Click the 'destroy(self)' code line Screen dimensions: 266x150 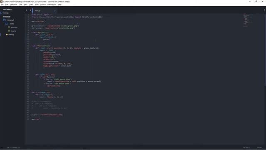[x=54, y=86]
